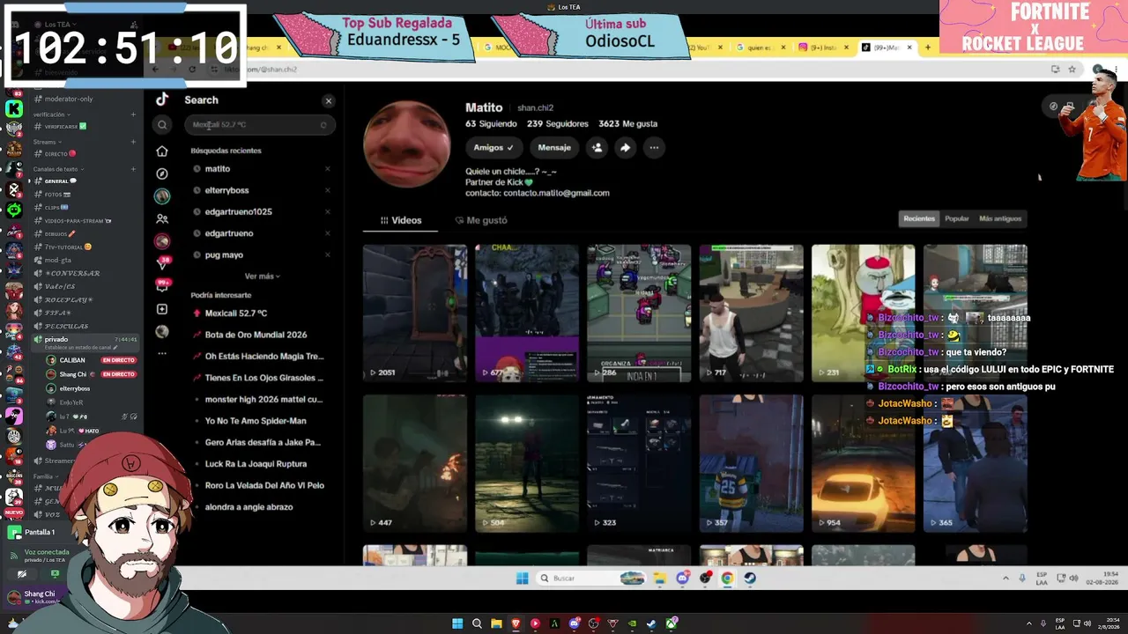
Task: Select recent search 'matito'
Action: tap(218, 168)
